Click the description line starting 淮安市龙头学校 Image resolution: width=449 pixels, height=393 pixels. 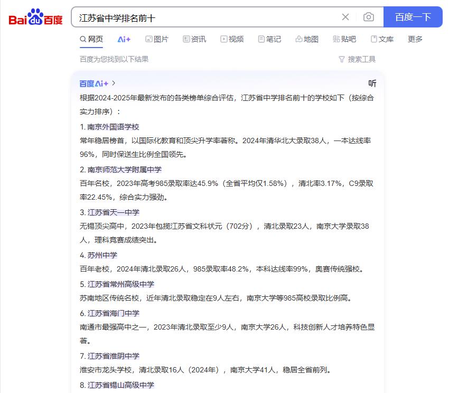(x=207, y=370)
